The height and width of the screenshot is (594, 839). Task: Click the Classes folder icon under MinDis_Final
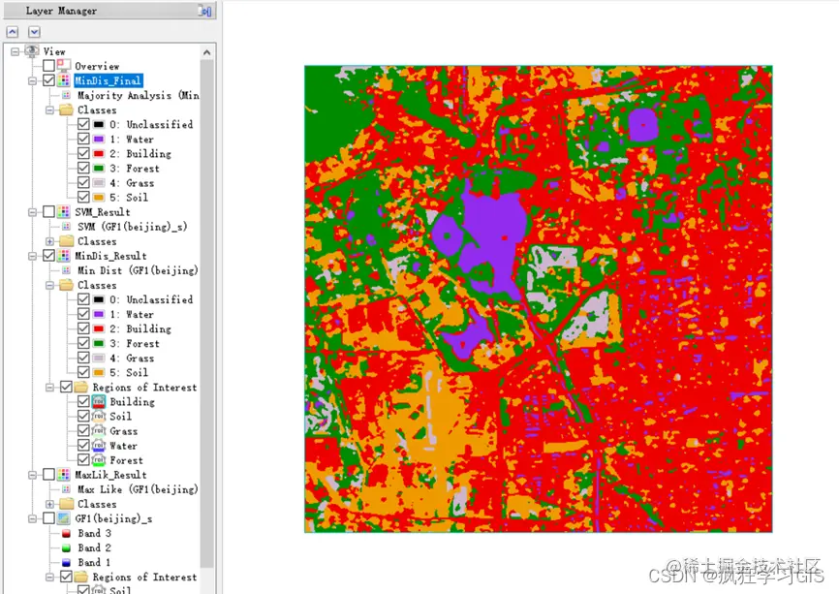[x=66, y=109]
